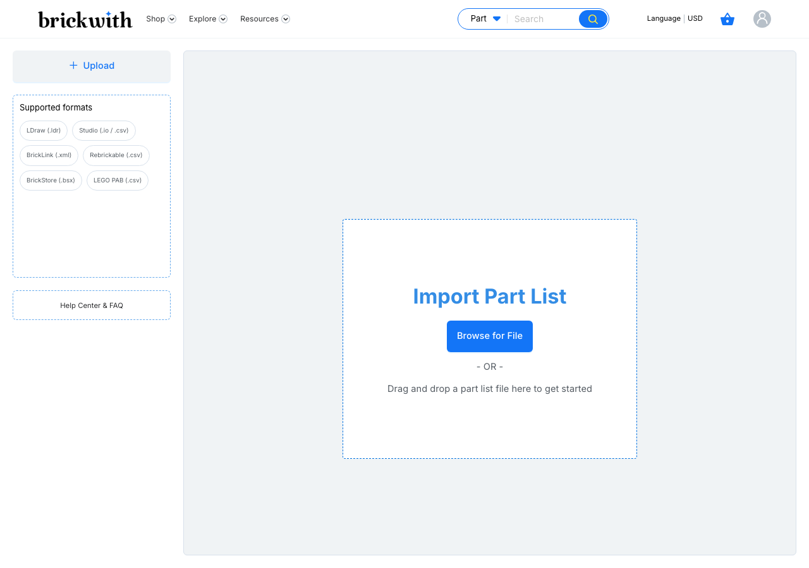Go to brickwith home logo
Screen dimensions: 809x568
pyautogui.click(x=85, y=19)
